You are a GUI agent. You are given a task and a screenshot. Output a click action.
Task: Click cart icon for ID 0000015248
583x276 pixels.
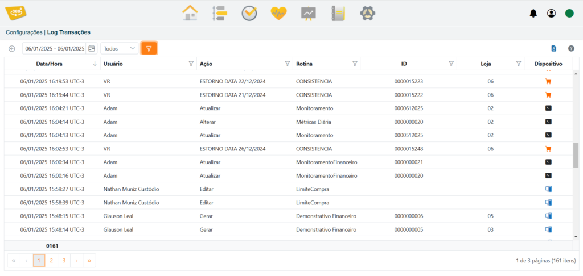coord(548,148)
